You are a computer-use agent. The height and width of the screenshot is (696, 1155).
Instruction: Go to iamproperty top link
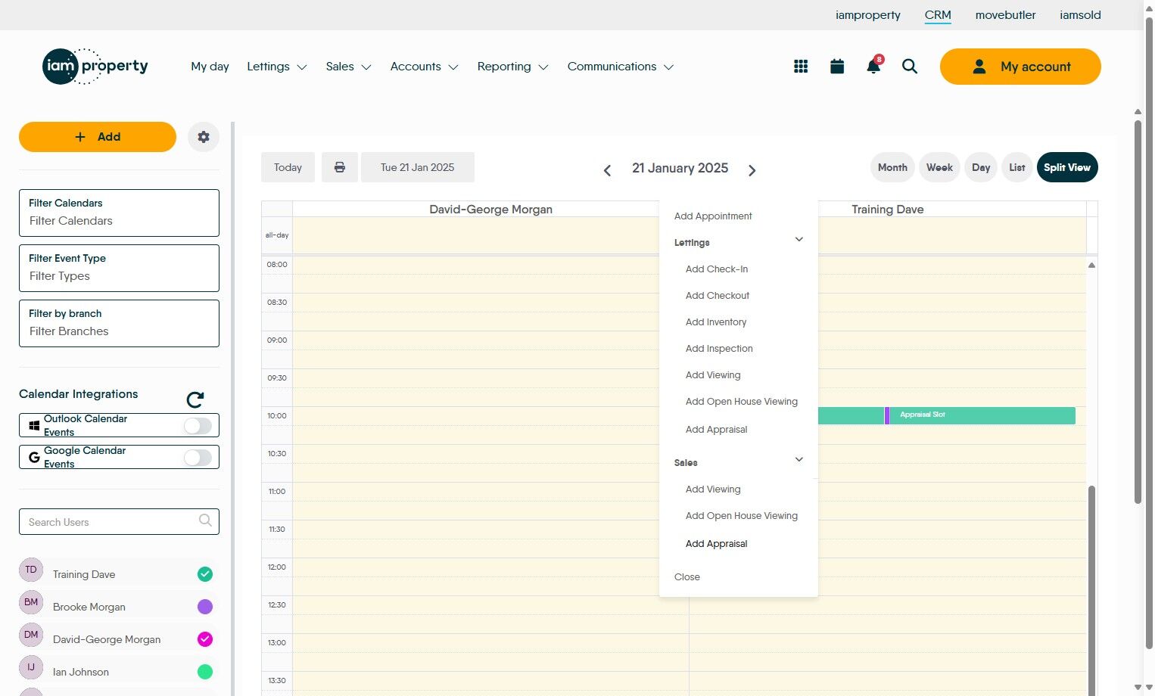pos(868,15)
